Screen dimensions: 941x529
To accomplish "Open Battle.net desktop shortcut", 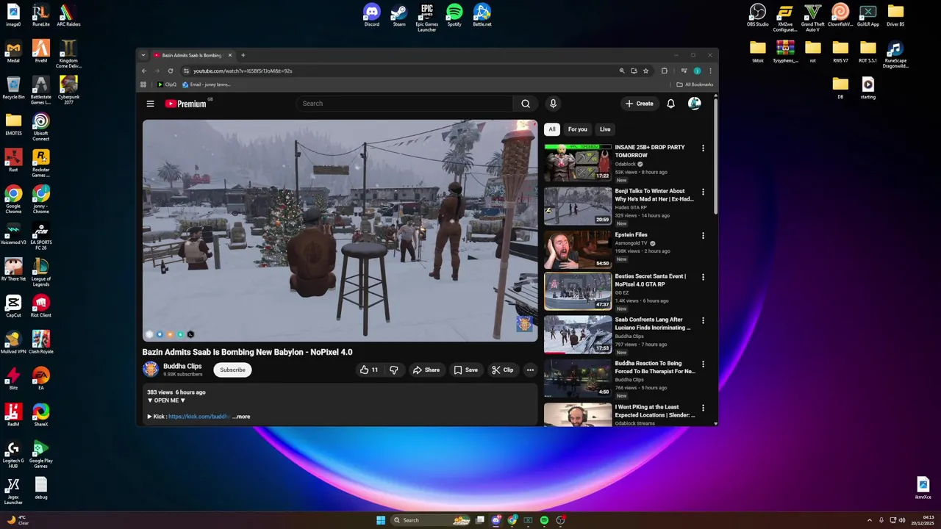I will pos(482,15).
